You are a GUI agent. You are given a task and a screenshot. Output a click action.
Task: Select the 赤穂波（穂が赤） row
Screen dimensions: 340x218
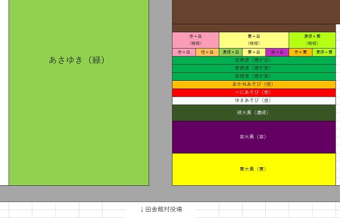tap(254, 68)
